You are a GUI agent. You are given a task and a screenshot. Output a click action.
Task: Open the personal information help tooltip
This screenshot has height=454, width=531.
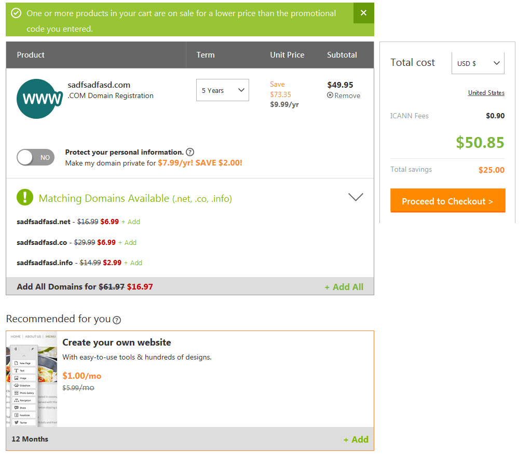[190, 152]
